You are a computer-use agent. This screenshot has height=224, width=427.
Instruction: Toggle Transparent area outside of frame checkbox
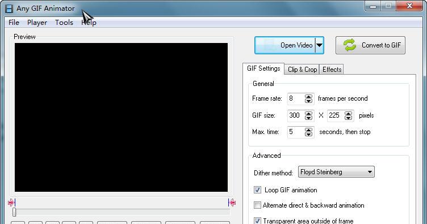coord(257,221)
